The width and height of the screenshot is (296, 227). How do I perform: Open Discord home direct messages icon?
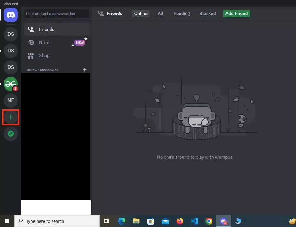pyautogui.click(x=11, y=15)
